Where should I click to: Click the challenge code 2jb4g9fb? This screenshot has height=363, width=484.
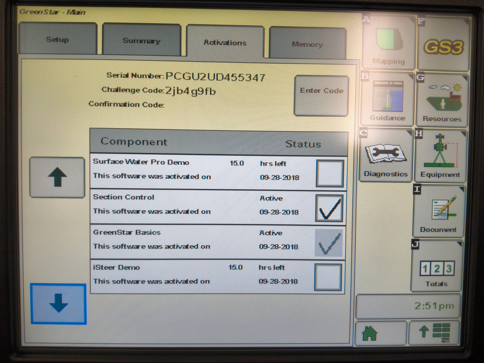pos(191,91)
